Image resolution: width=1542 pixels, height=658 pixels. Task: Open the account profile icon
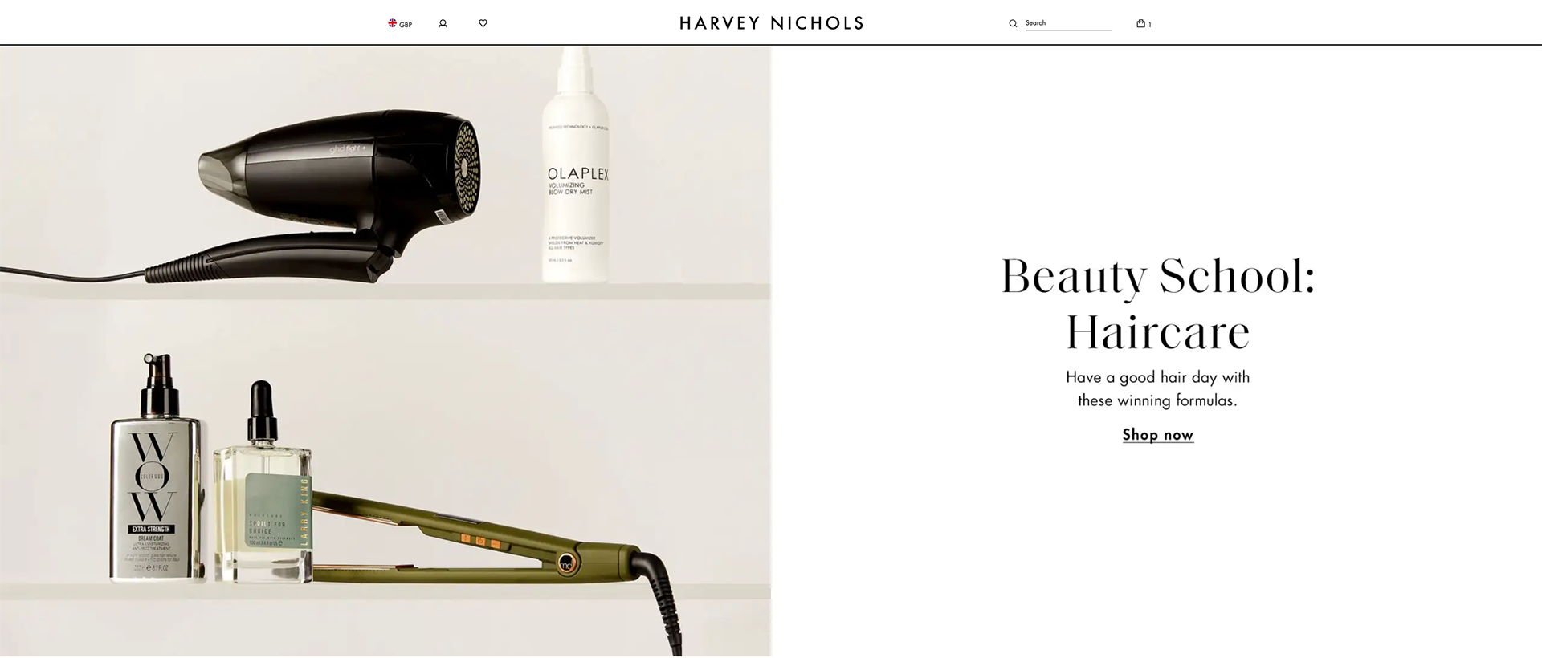point(443,24)
